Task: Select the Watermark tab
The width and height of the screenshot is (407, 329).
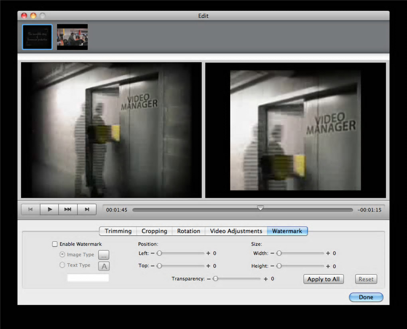Action: pos(287,231)
